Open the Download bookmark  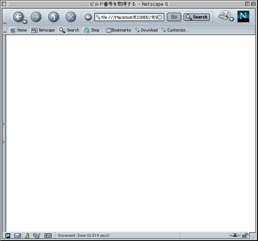pyautogui.click(x=147, y=30)
